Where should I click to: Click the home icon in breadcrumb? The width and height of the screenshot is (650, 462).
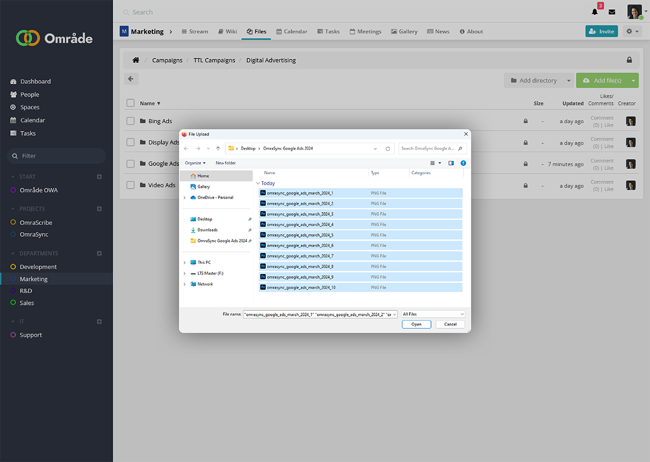pos(136,60)
